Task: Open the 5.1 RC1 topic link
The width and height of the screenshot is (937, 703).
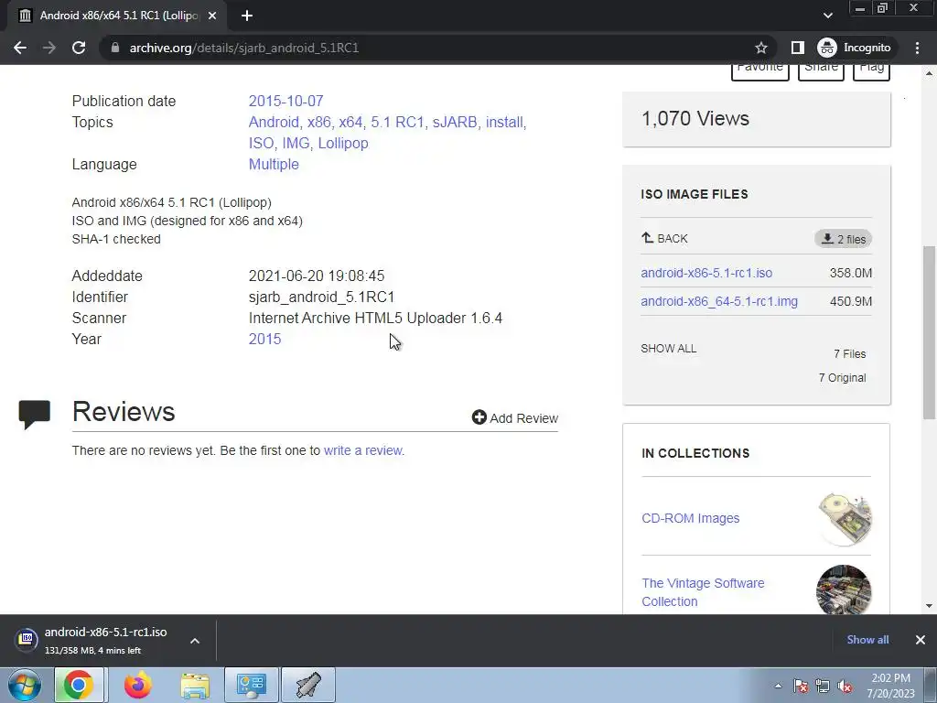Action: tap(397, 122)
